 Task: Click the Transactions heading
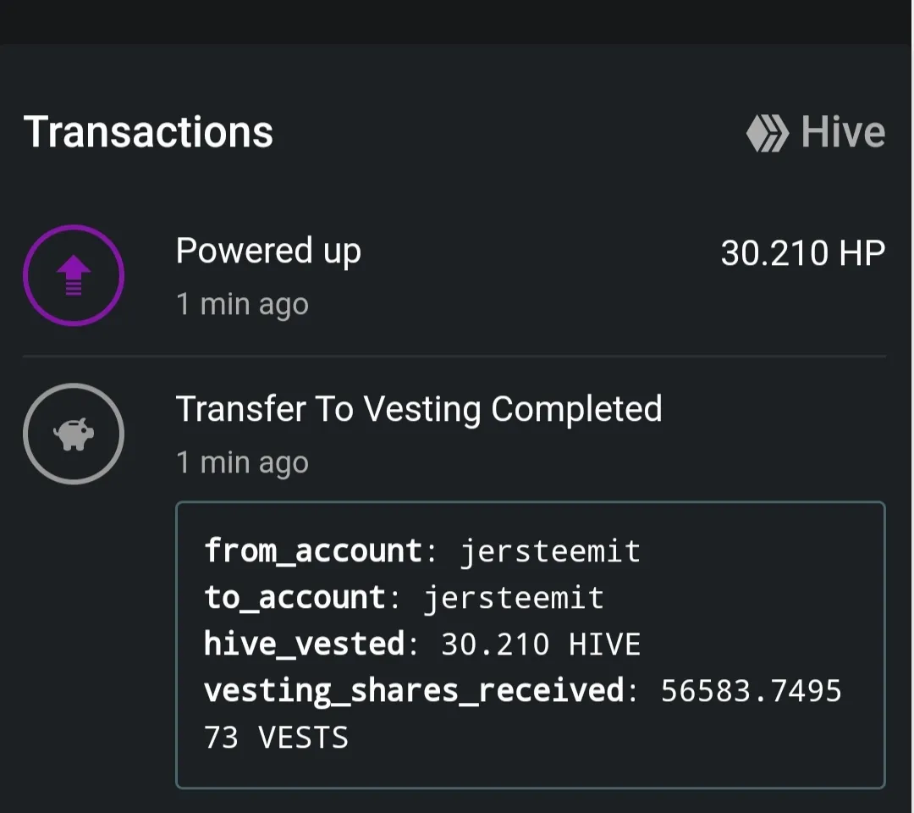click(x=148, y=132)
